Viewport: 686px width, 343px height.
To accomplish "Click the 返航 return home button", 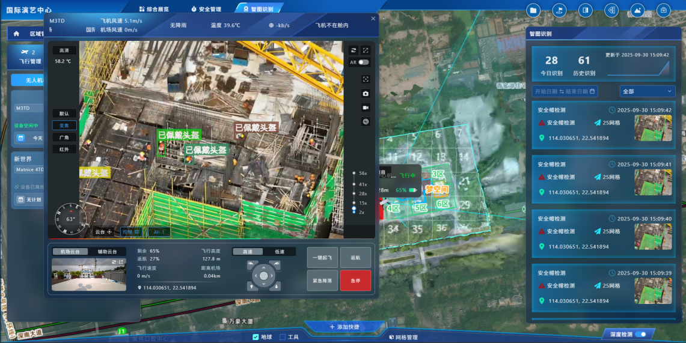I will point(355,257).
